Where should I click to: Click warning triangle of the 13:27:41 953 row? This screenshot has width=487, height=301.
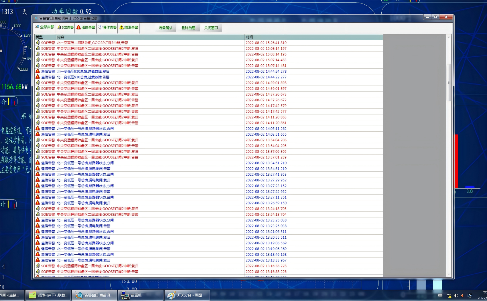[38, 174]
